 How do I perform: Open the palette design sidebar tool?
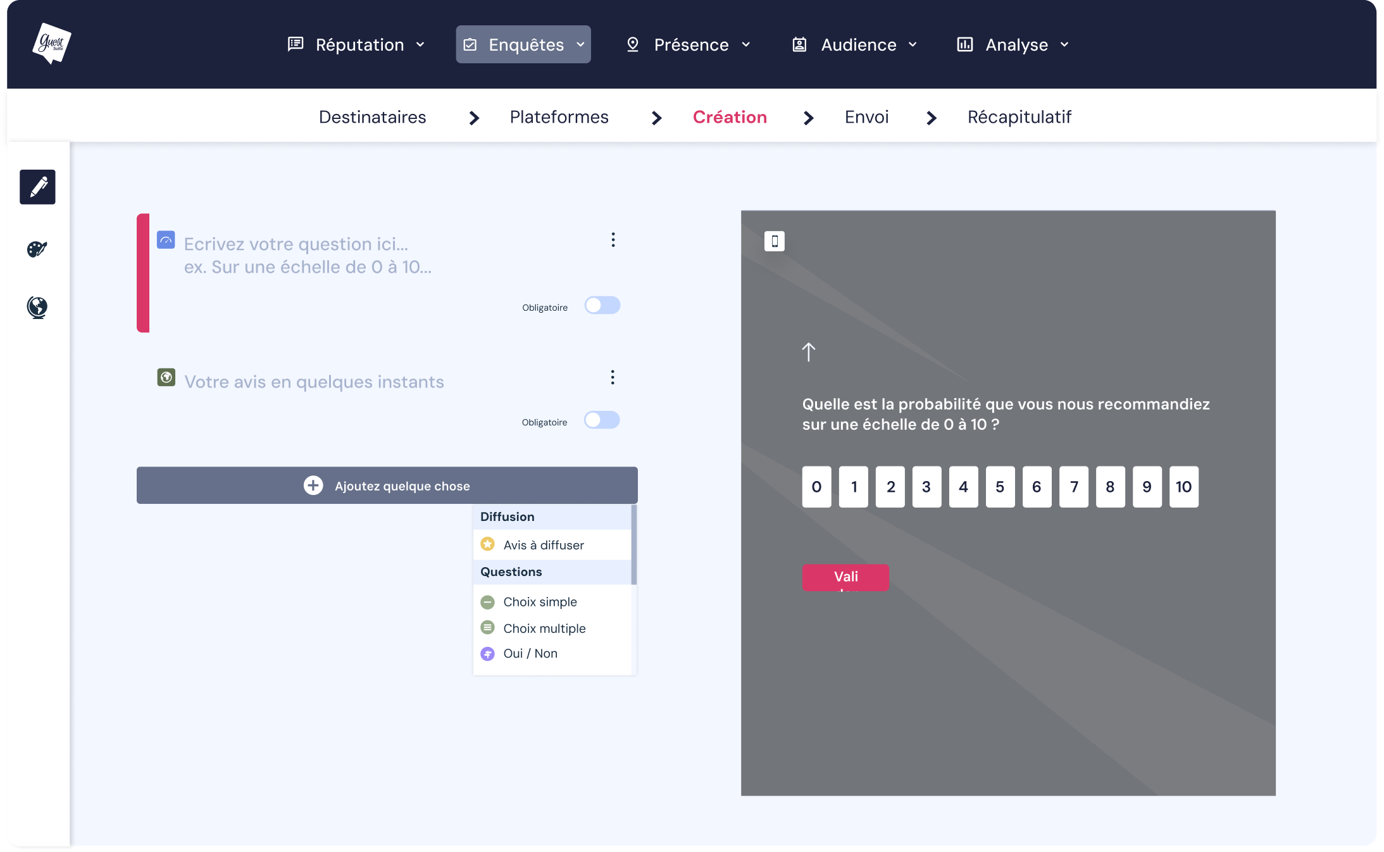pyautogui.click(x=37, y=249)
